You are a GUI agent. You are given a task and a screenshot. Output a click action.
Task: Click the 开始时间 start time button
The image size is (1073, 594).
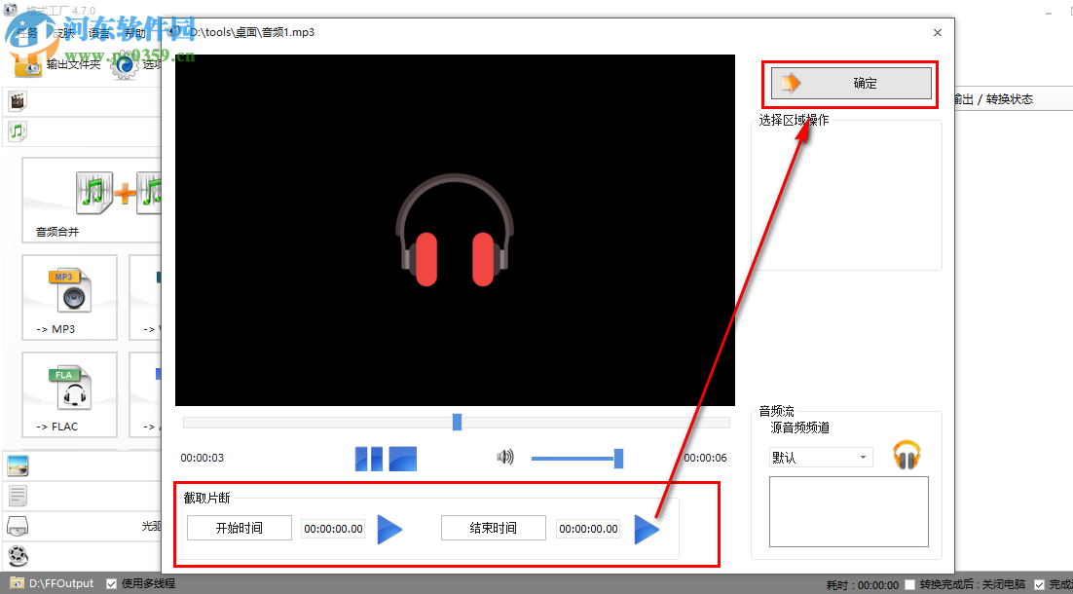[x=239, y=527]
